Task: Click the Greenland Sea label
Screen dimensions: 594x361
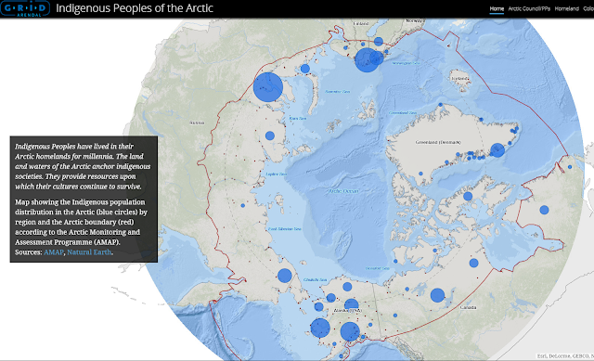Action: click(x=403, y=113)
